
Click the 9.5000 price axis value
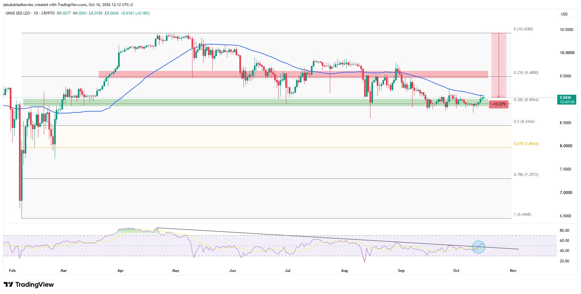coord(565,76)
